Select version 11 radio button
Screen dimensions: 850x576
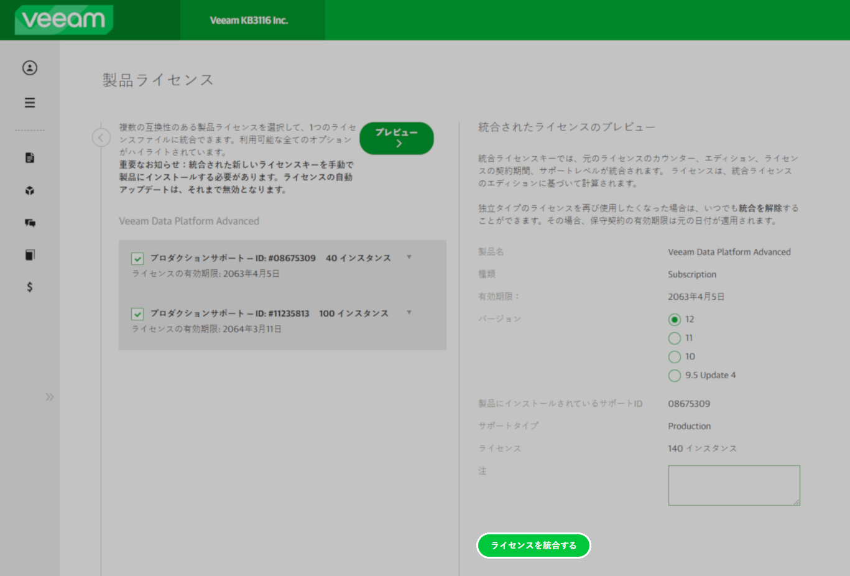(675, 338)
